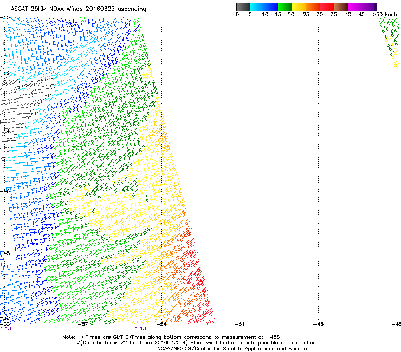Click the cyan-blue 5–15 knots color bar segment
The width and height of the screenshot is (401, 352).
264,6
